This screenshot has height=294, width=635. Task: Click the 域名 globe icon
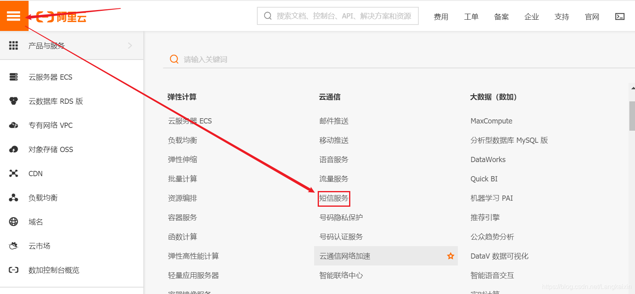(x=14, y=222)
